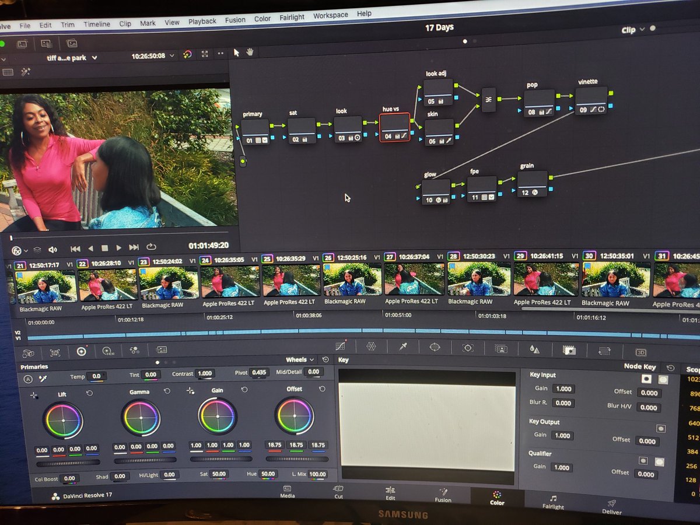This screenshot has height=525, width=700.
Task: Toggle the viewer fx bypass button
Action: click(x=17, y=251)
